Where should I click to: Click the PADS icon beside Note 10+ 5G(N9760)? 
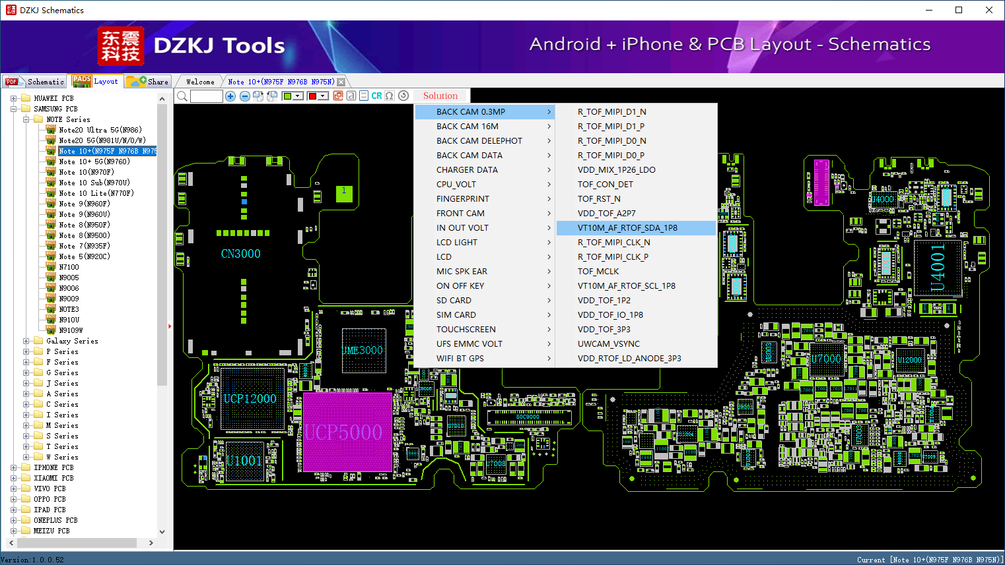click(51, 162)
